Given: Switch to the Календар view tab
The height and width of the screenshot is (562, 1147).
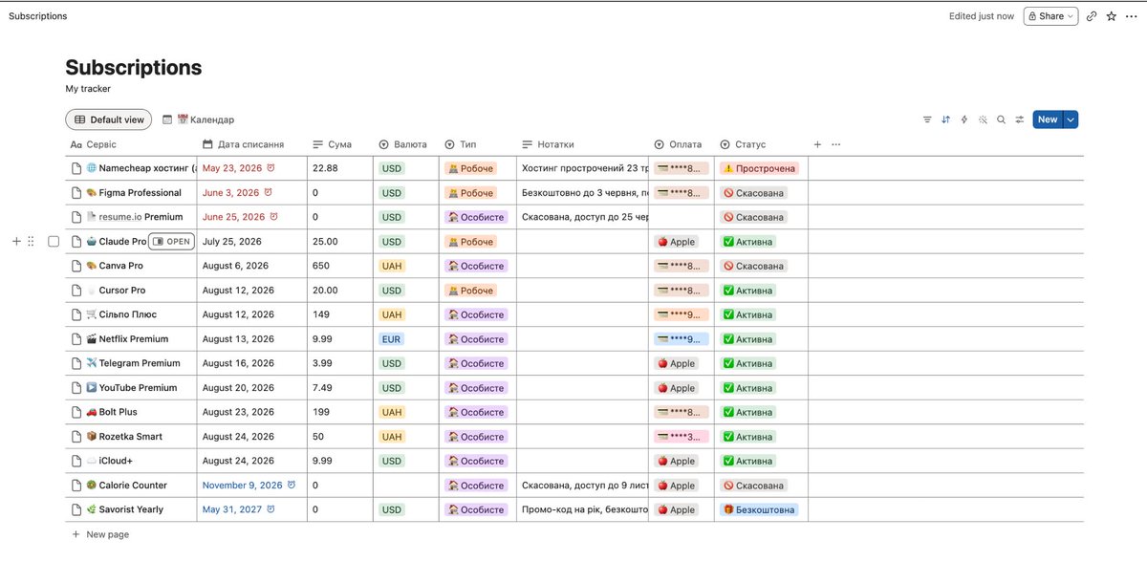Looking at the screenshot, I should [x=199, y=119].
